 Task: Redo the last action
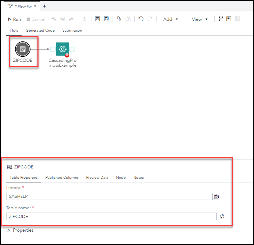[x=150, y=19]
